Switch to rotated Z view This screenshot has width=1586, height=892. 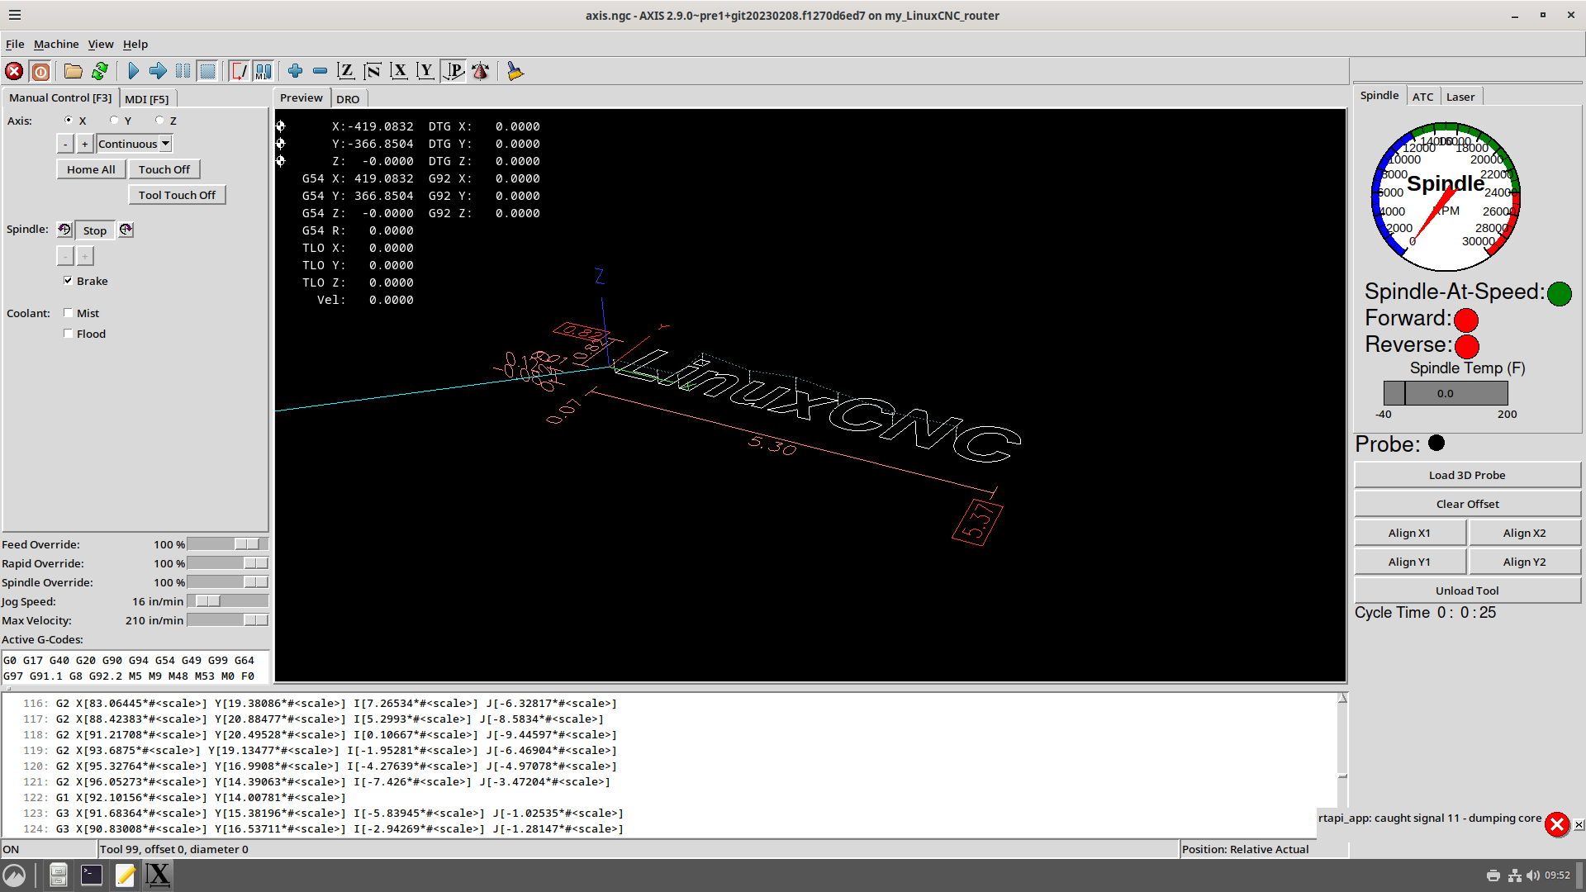(373, 71)
